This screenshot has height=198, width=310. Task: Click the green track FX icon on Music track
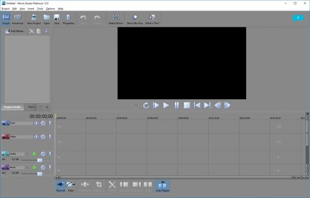pos(34,168)
